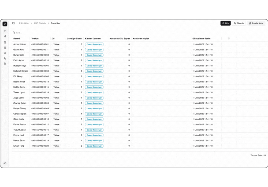Select the Zeynep Şahin row name
The height and width of the screenshot is (187, 268).
pyautogui.click(x=20, y=103)
